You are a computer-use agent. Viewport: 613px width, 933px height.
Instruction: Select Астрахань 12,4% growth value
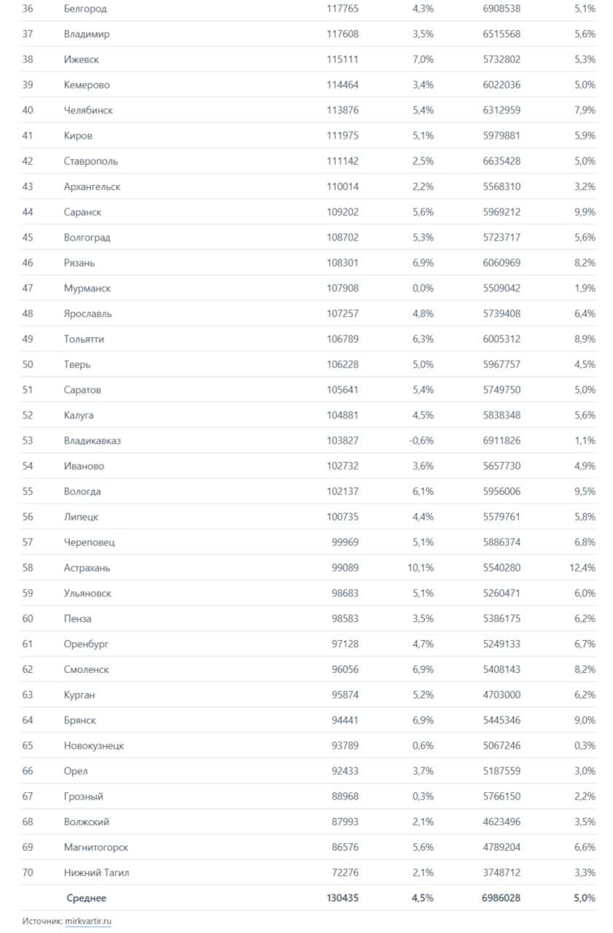point(582,568)
